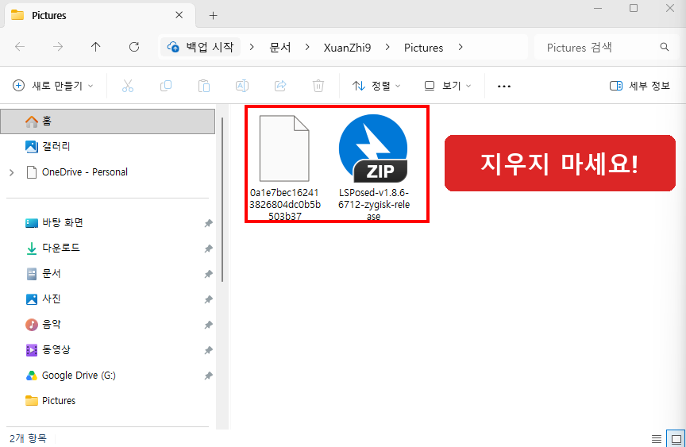Click the Copy icon in toolbar

coord(166,86)
